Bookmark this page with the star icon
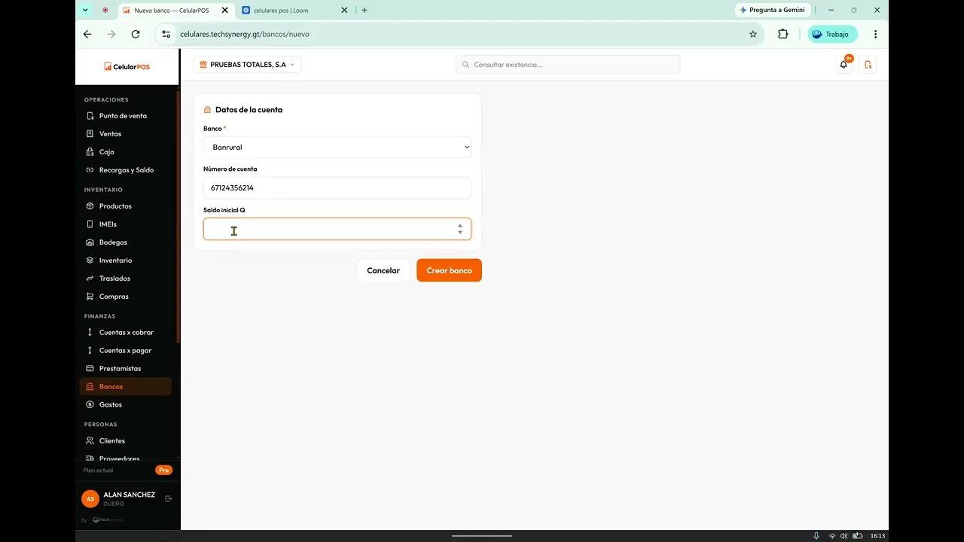The width and height of the screenshot is (964, 542). coord(753,34)
